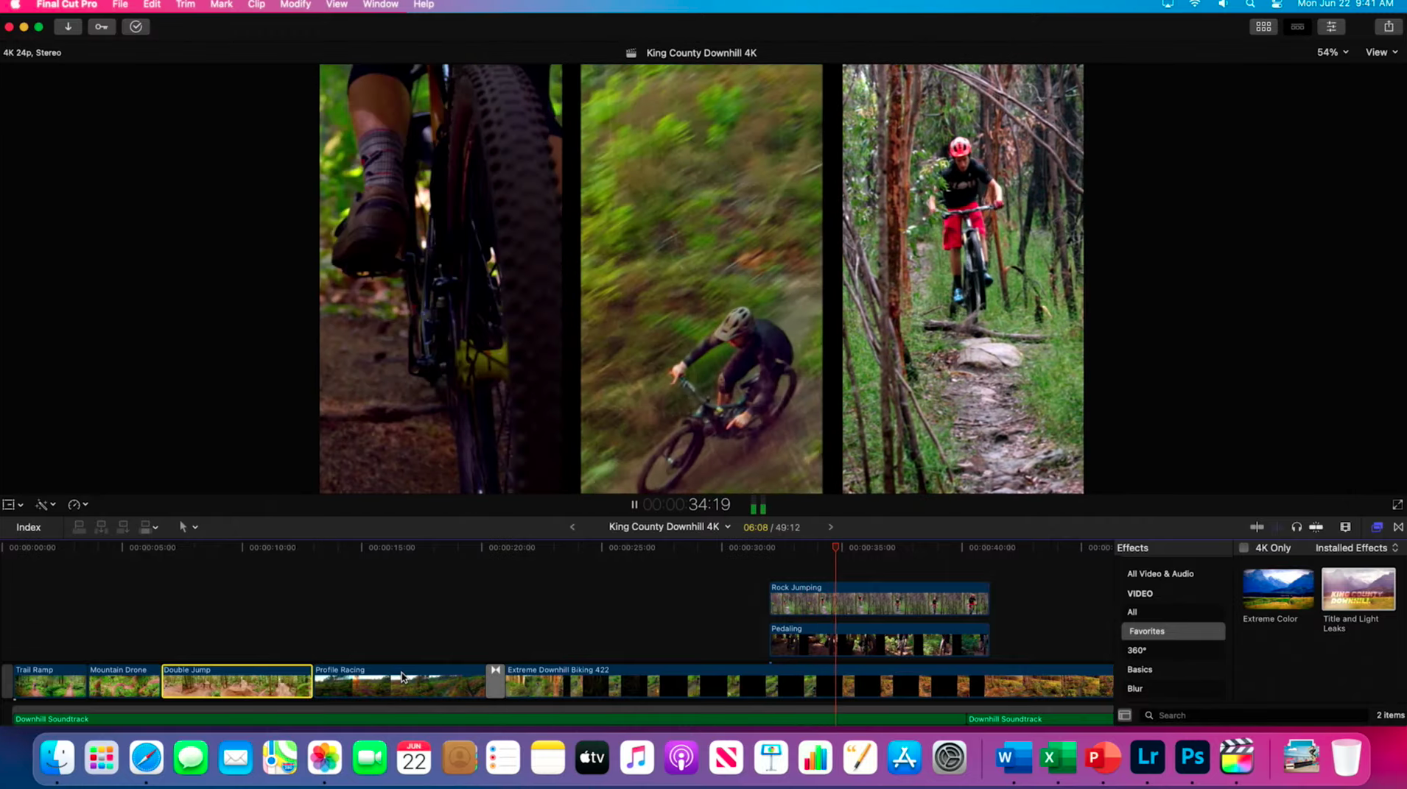Go back in timeline history
Image resolution: width=1407 pixels, height=789 pixels.
point(572,527)
